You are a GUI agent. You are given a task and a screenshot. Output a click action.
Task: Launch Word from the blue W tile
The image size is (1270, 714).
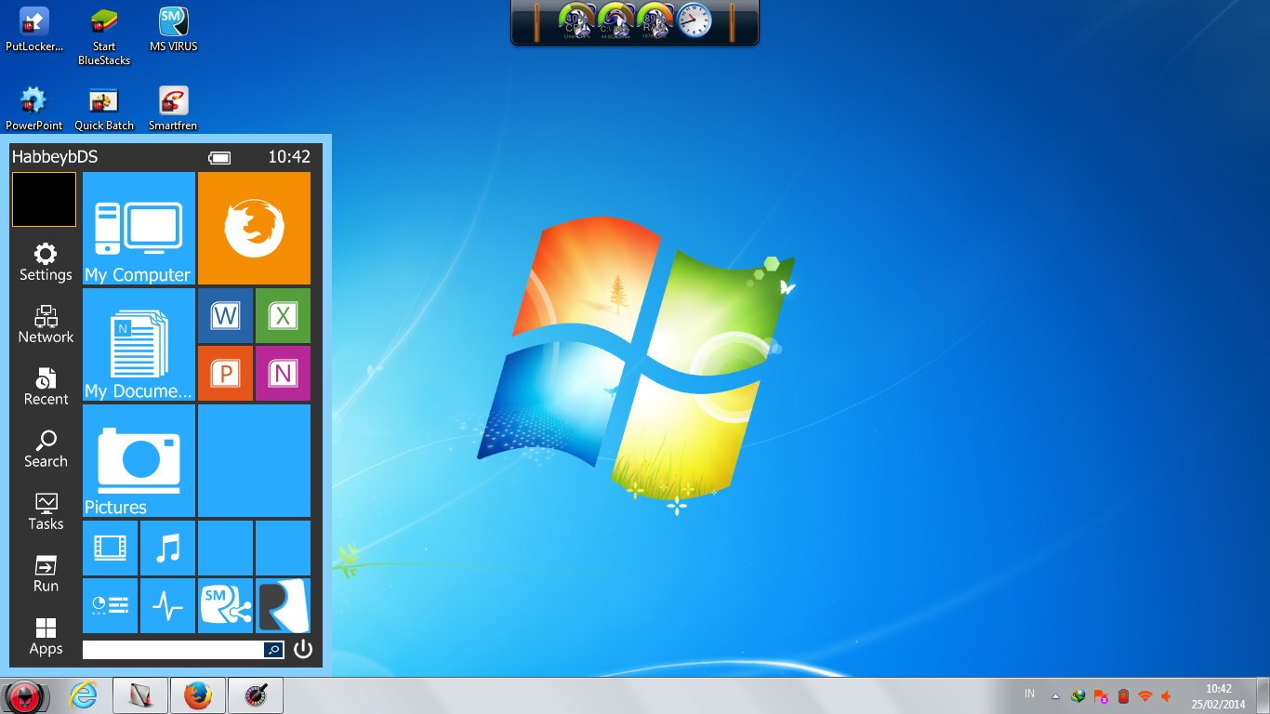pos(225,315)
